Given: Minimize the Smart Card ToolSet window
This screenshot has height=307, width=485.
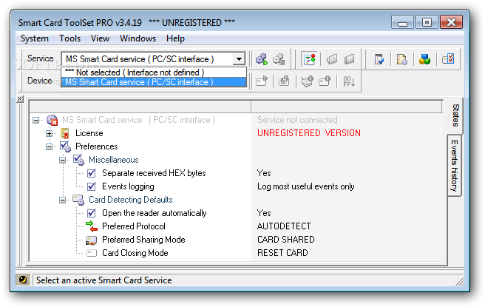Looking at the screenshot, I should pos(402,23).
